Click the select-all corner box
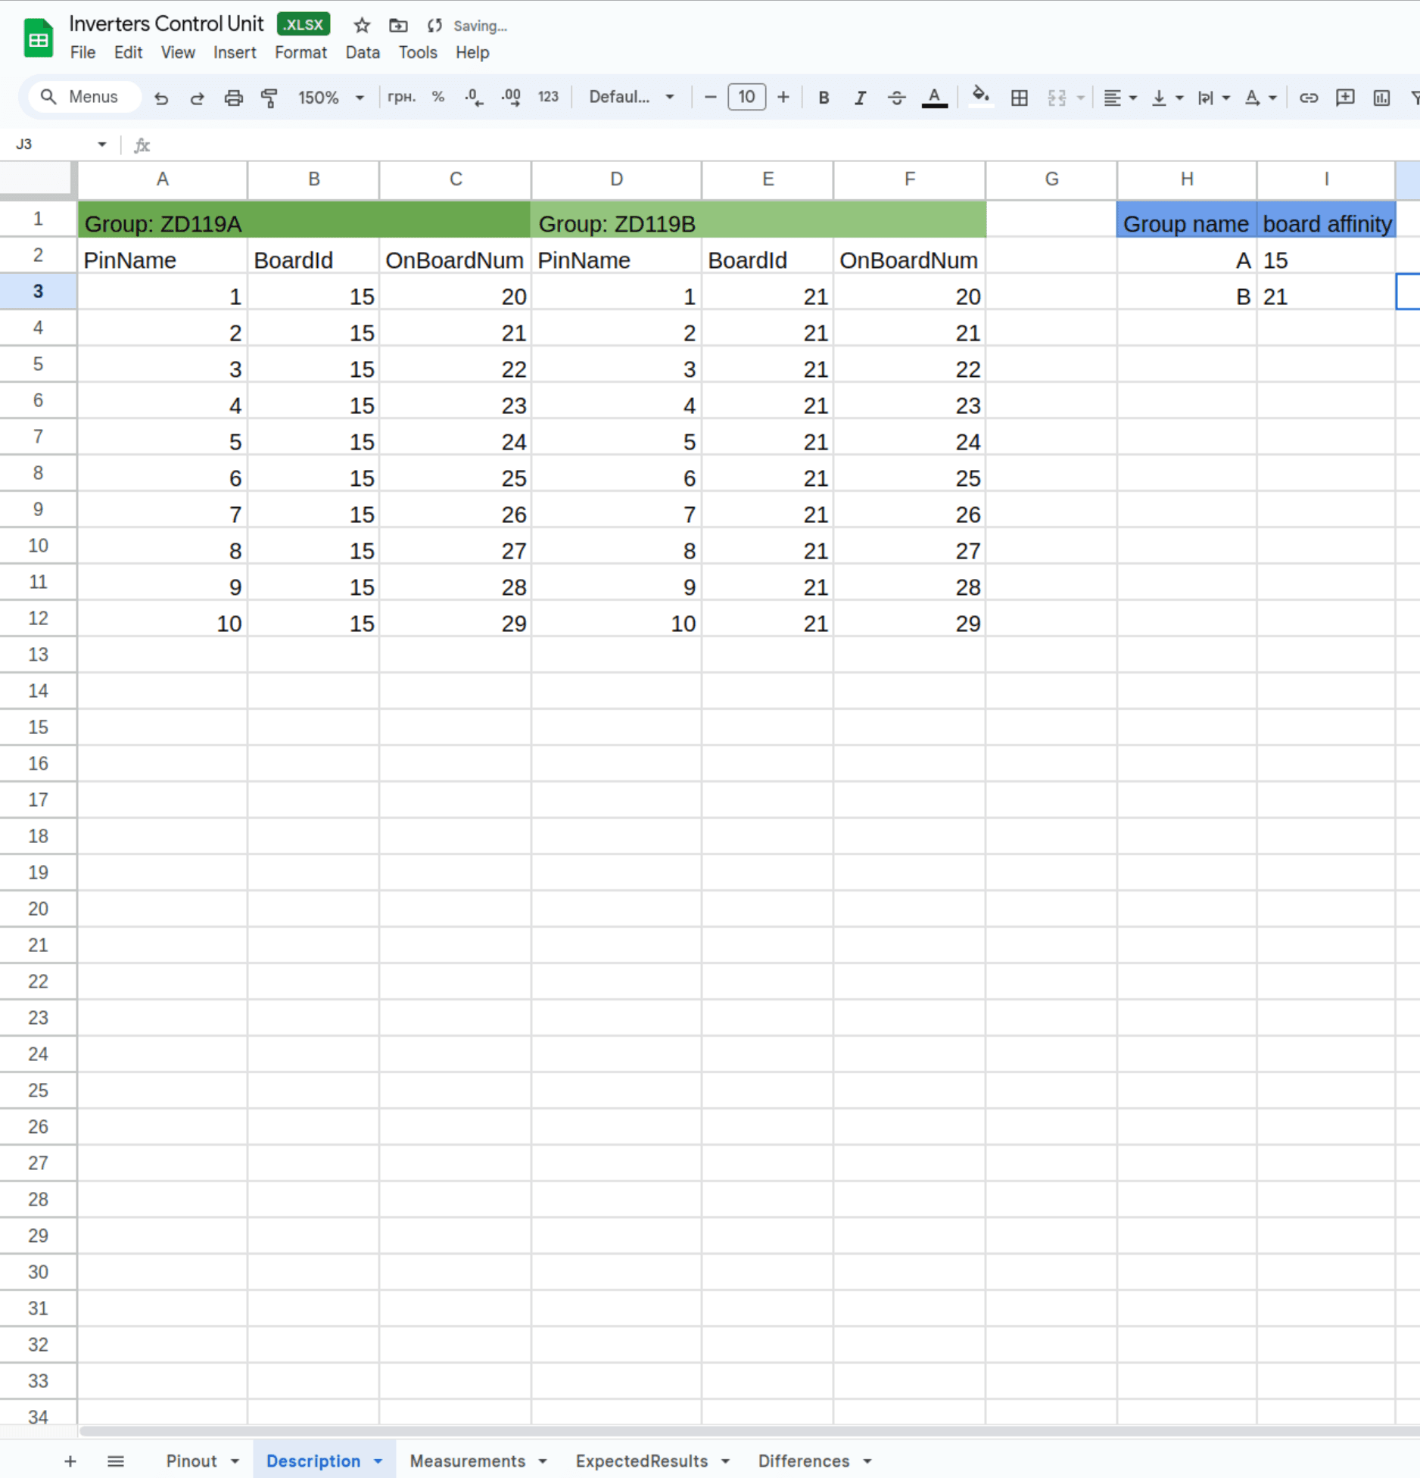 click(x=38, y=179)
